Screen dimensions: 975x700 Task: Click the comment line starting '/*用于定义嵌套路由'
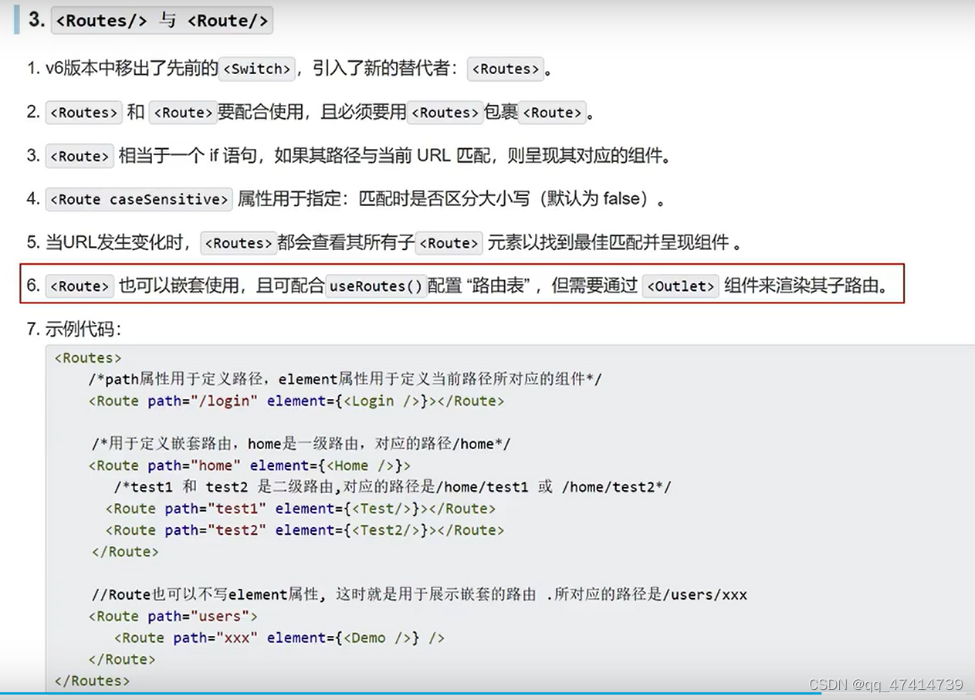(301, 444)
